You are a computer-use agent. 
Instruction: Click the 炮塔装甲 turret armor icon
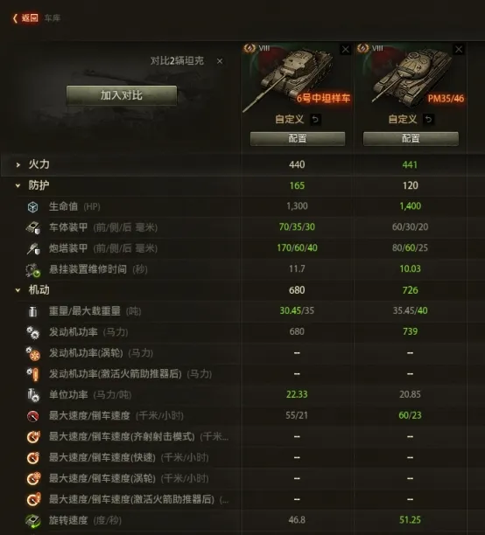click(32, 248)
